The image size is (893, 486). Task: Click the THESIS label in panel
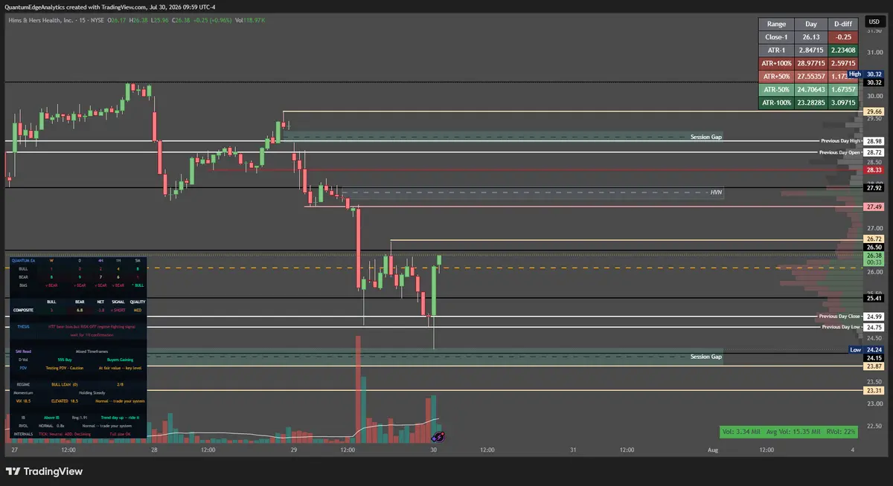[x=23, y=326]
